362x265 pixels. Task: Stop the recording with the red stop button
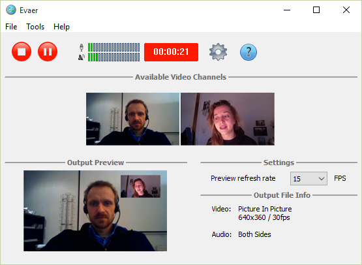click(22, 52)
